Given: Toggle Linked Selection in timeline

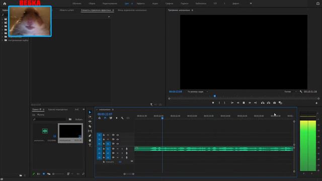Looking at the screenshot, I should [x=111, y=118].
